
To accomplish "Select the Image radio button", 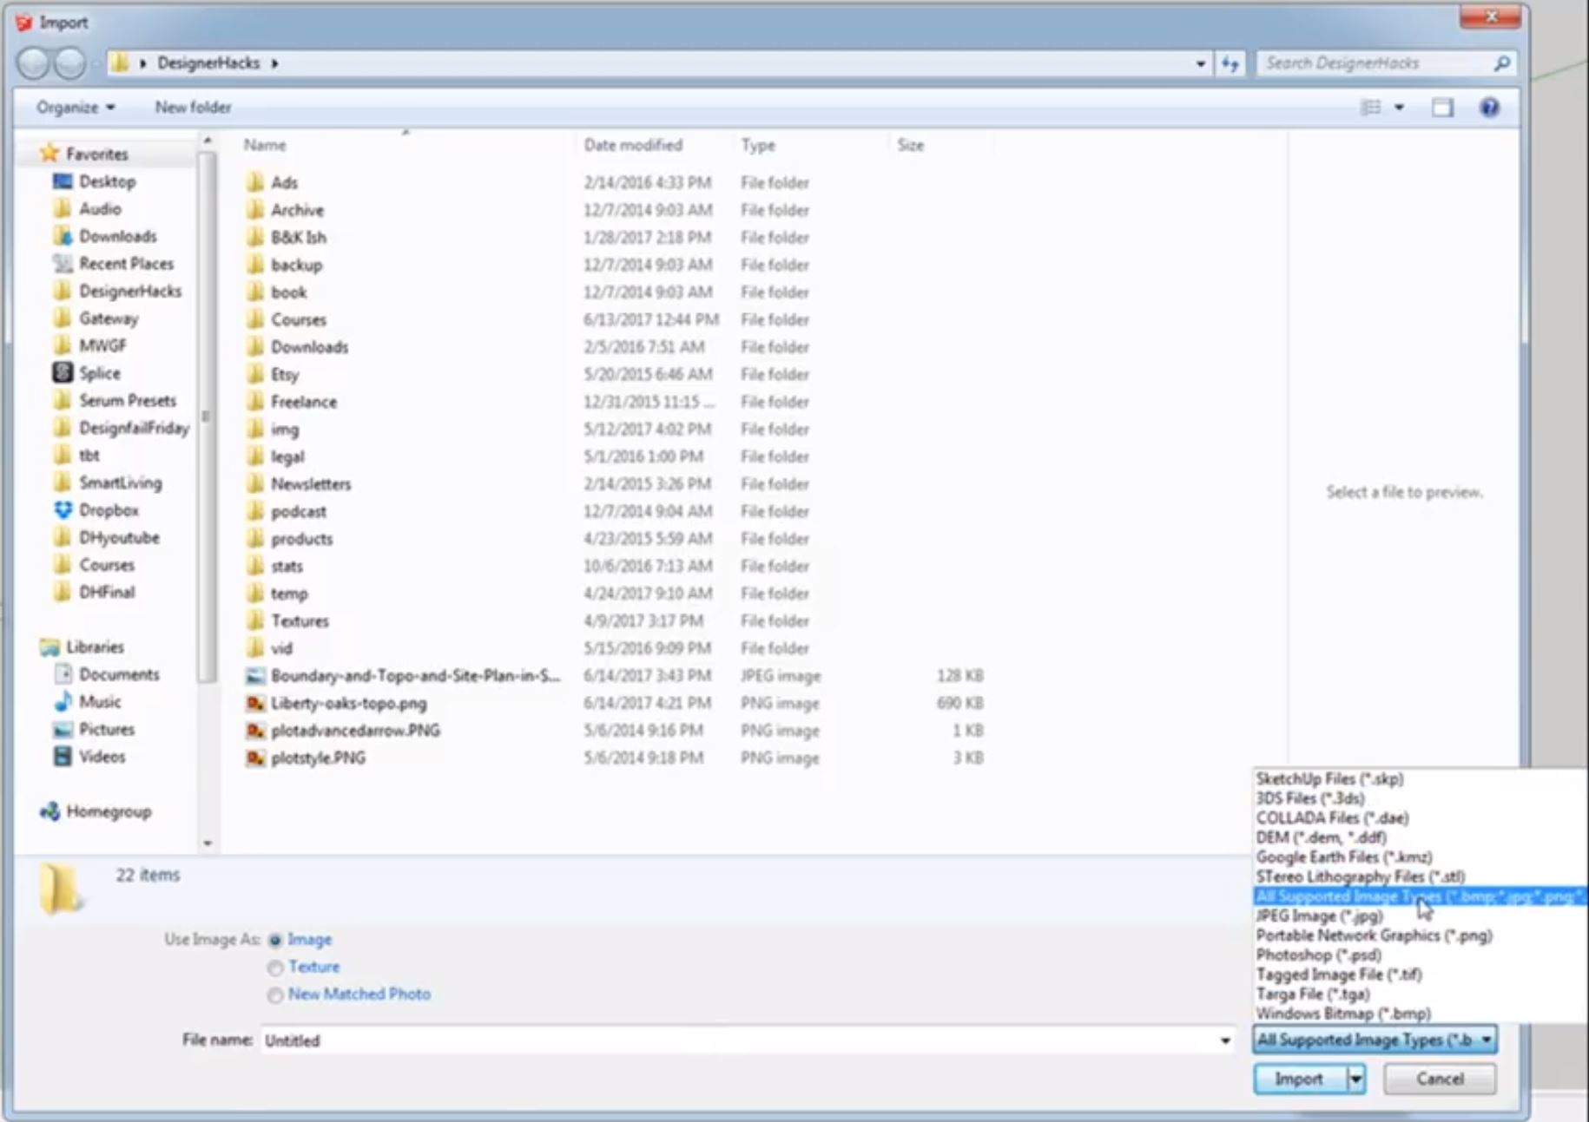I will tap(275, 940).
